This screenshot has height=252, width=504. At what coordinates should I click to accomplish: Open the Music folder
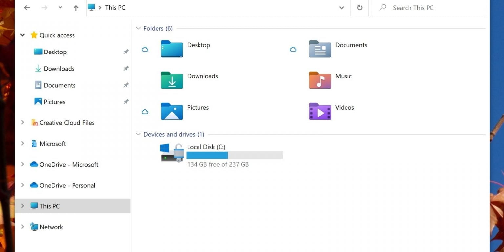click(319, 80)
